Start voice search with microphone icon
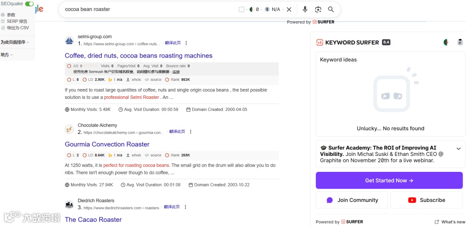This screenshot has height=226, width=466. pyautogui.click(x=305, y=9)
